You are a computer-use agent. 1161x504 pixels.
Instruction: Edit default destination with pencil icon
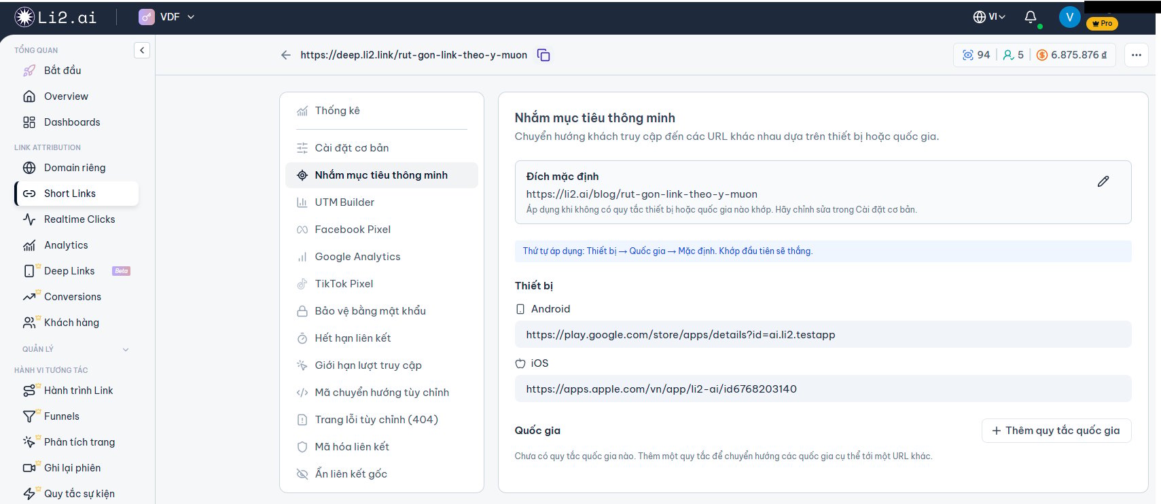point(1103,181)
